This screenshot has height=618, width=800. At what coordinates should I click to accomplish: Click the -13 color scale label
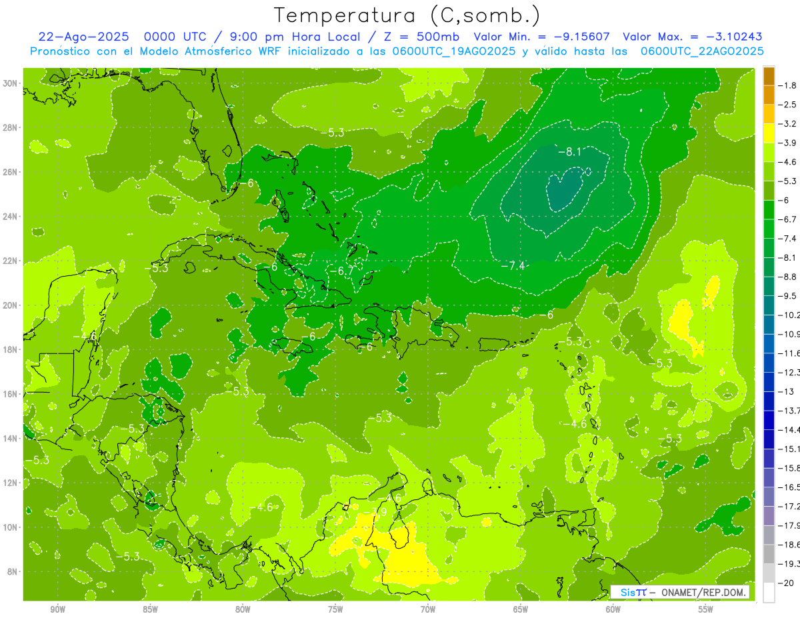(786, 391)
